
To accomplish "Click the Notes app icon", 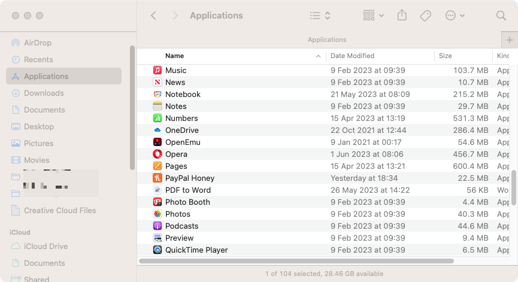I will (157, 106).
